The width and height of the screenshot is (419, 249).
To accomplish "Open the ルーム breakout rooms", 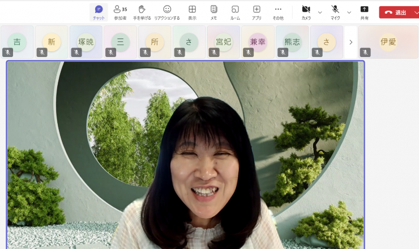I will pyautogui.click(x=235, y=12).
